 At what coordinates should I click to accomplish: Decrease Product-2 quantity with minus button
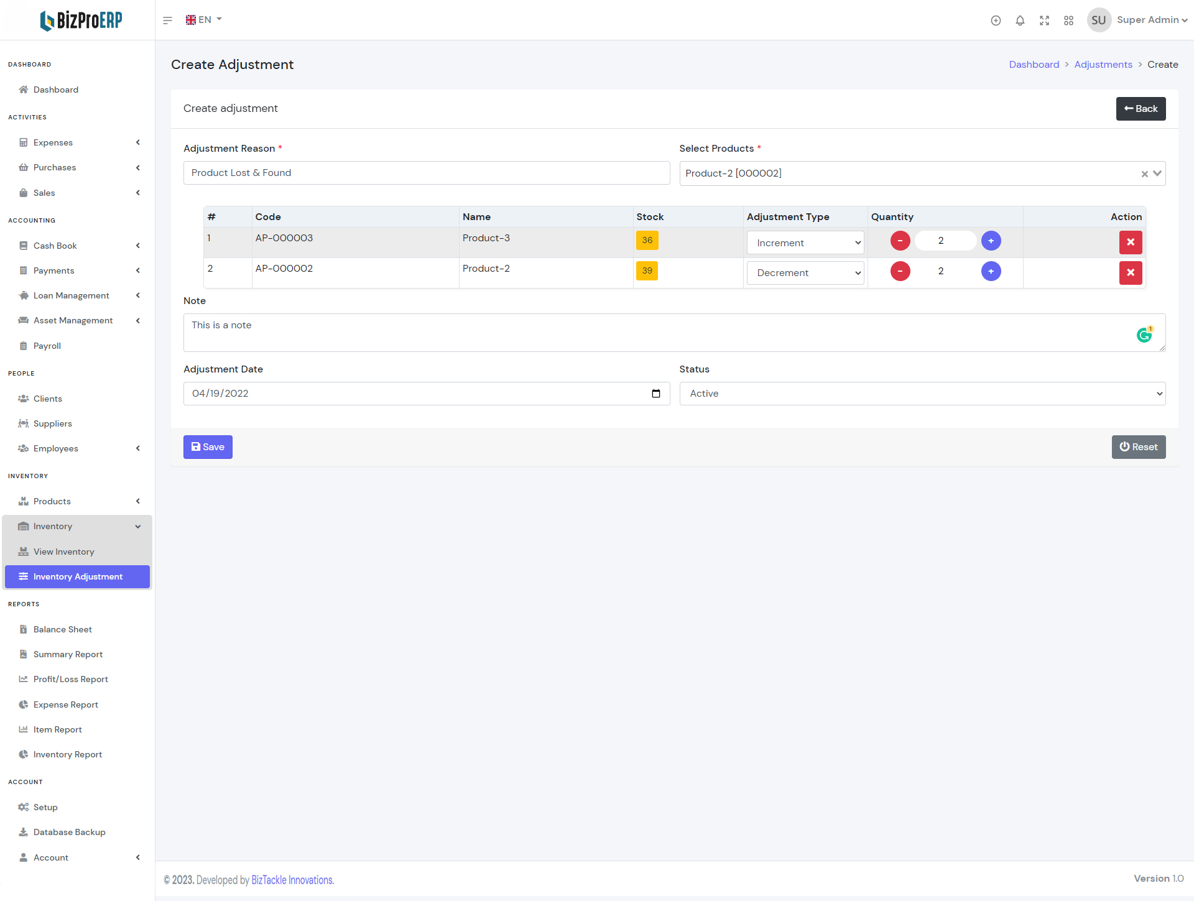(x=900, y=271)
